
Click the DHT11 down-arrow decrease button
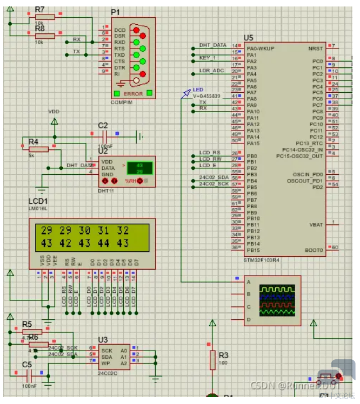click(x=105, y=181)
